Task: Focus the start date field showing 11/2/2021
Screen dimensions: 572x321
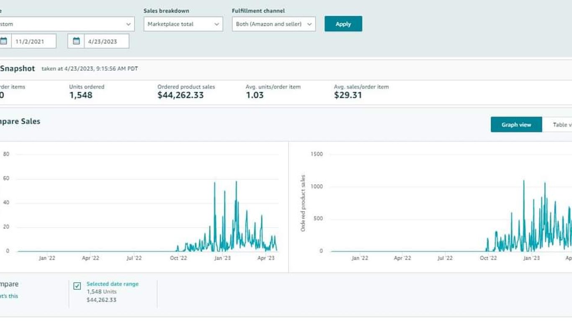Action: (33, 41)
